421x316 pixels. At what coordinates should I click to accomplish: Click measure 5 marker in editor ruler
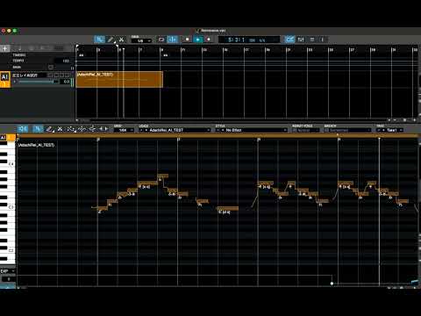(339, 140)
